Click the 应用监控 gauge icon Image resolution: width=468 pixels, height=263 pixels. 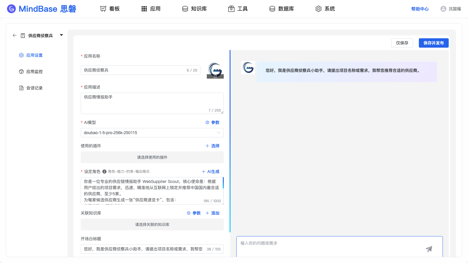(21, 72)
